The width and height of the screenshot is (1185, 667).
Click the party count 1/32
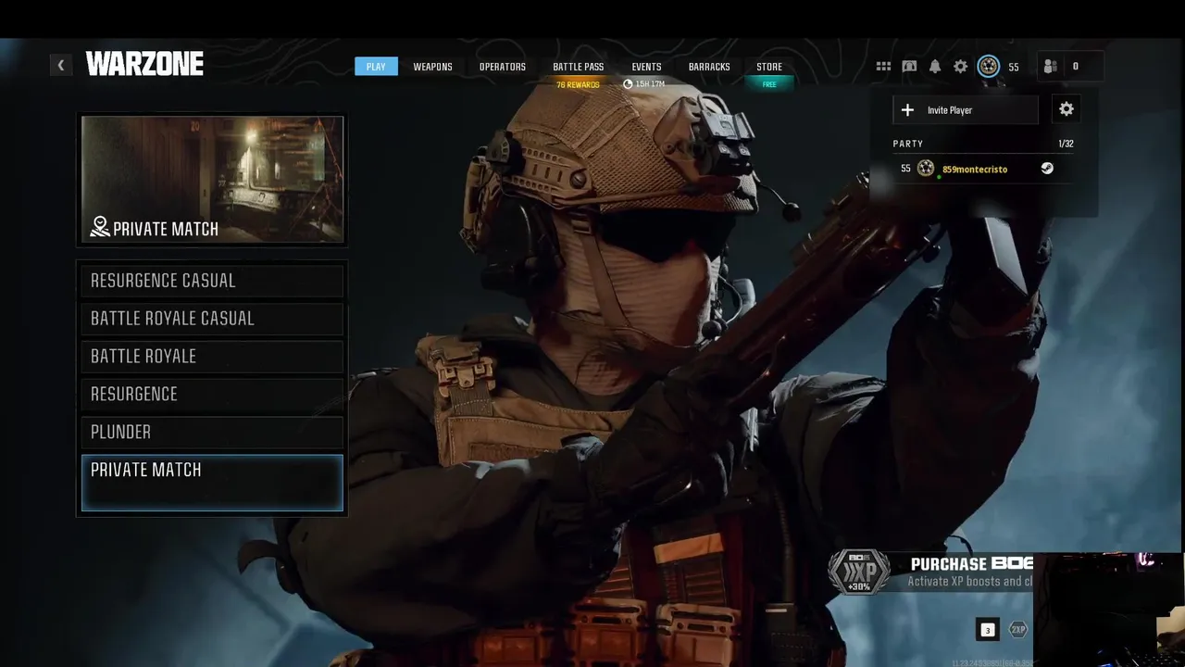(x=1066, y=144)
